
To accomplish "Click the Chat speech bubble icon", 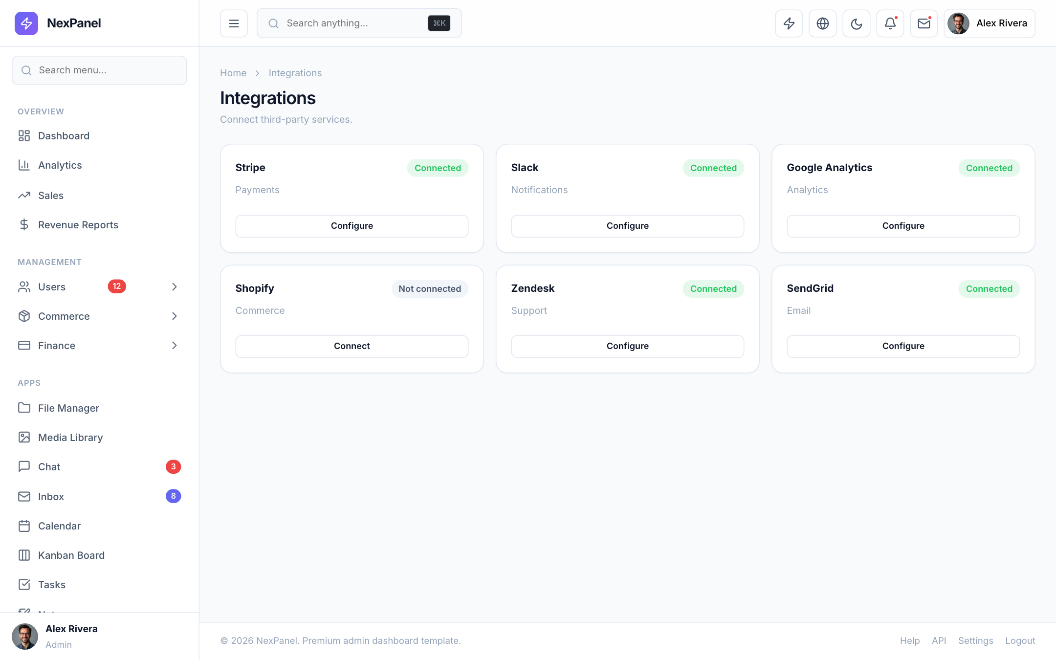I will (x=24, y=466).
